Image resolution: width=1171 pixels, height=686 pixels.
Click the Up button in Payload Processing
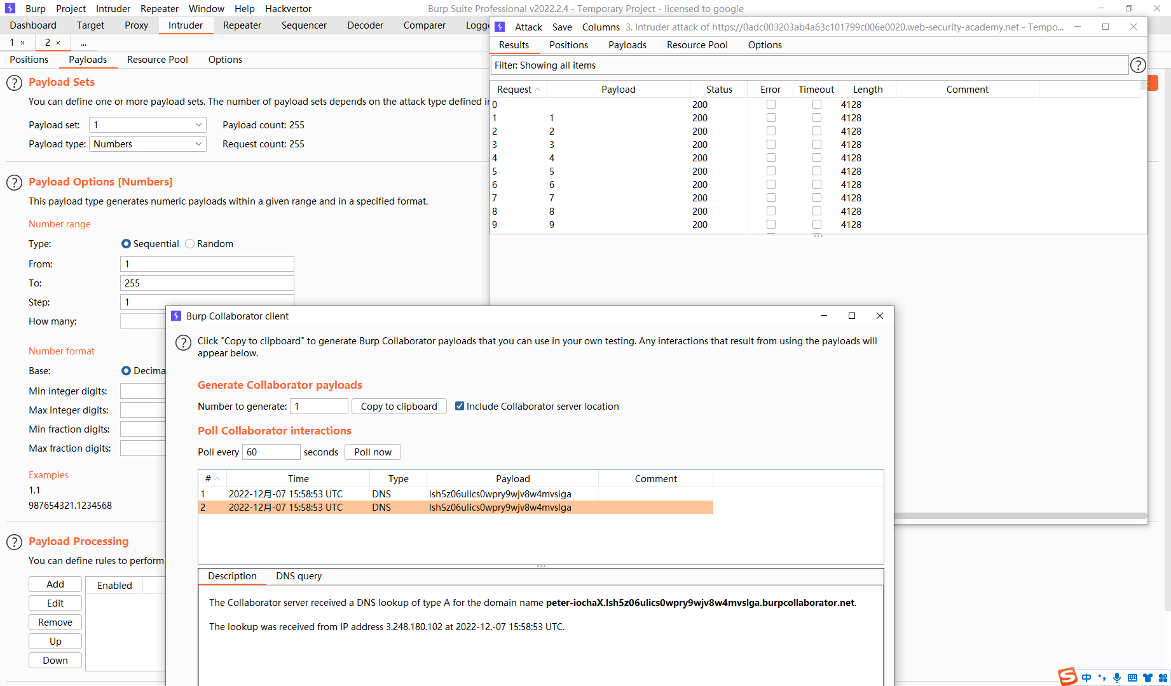point(55,642)
